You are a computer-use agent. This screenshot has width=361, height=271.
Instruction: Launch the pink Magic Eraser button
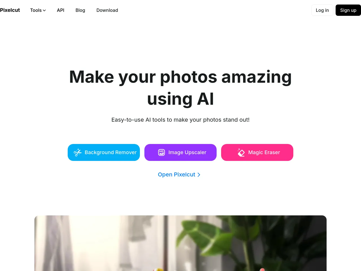(x=257, y=152)
